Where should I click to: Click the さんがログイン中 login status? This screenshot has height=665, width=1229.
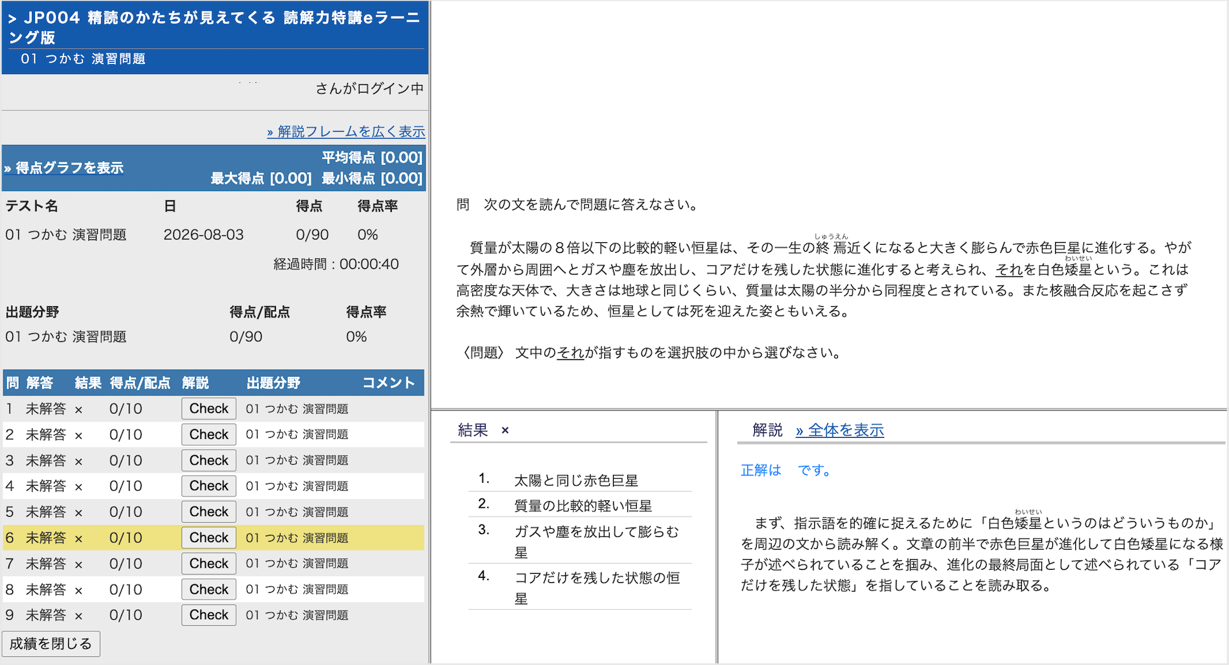click(x=370, y=88)
